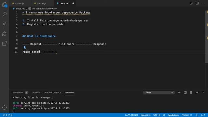Open markdown preview to the side
Image resolution: width=208 pixels, height=117 pixels.
(x=191, y=3)
